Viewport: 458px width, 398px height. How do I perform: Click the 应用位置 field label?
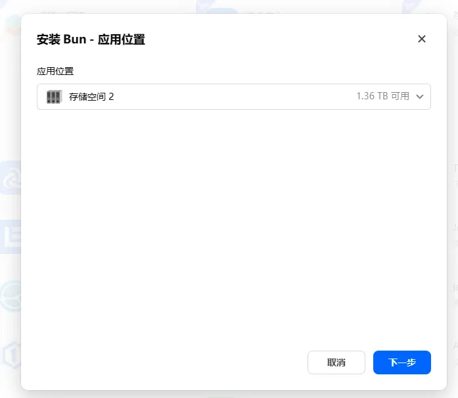(x=55, y=71)
